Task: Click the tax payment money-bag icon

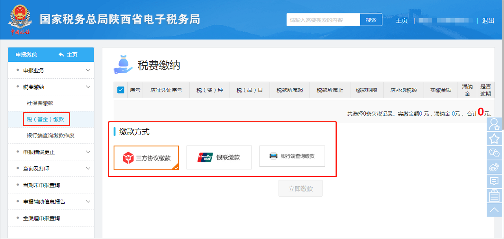Action: [123, 64]
